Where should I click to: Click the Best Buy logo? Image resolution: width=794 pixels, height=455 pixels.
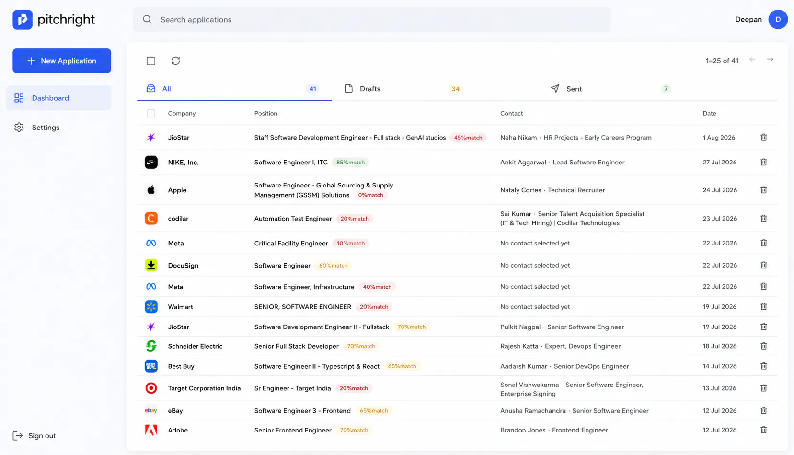[151, 366]
